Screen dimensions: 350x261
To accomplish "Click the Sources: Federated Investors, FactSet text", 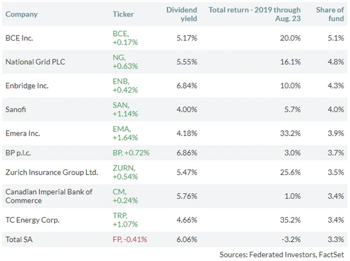I will pos(282,254).
